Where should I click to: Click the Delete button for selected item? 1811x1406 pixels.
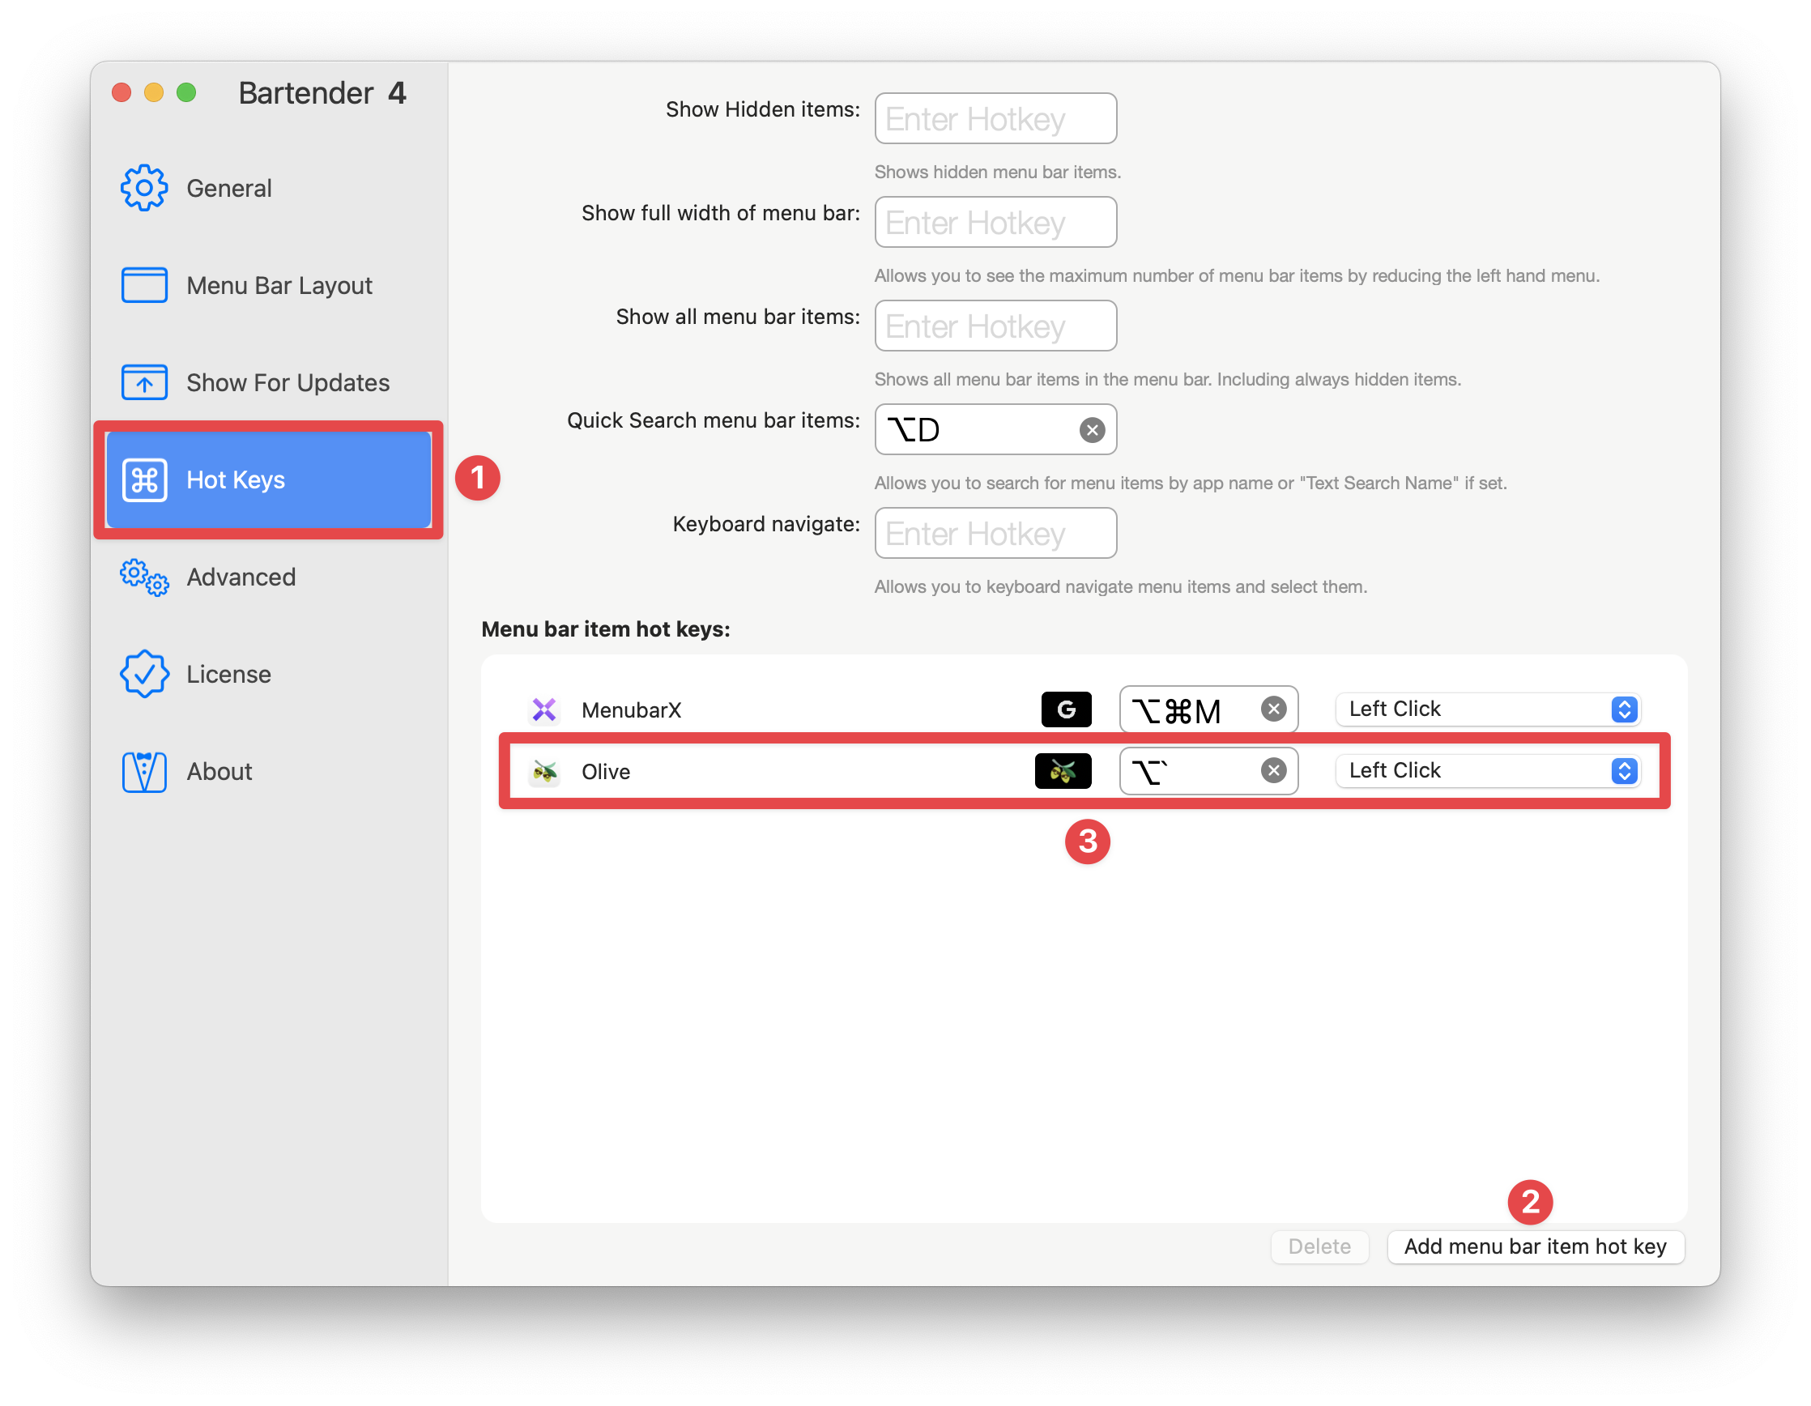[1319, 1244]
